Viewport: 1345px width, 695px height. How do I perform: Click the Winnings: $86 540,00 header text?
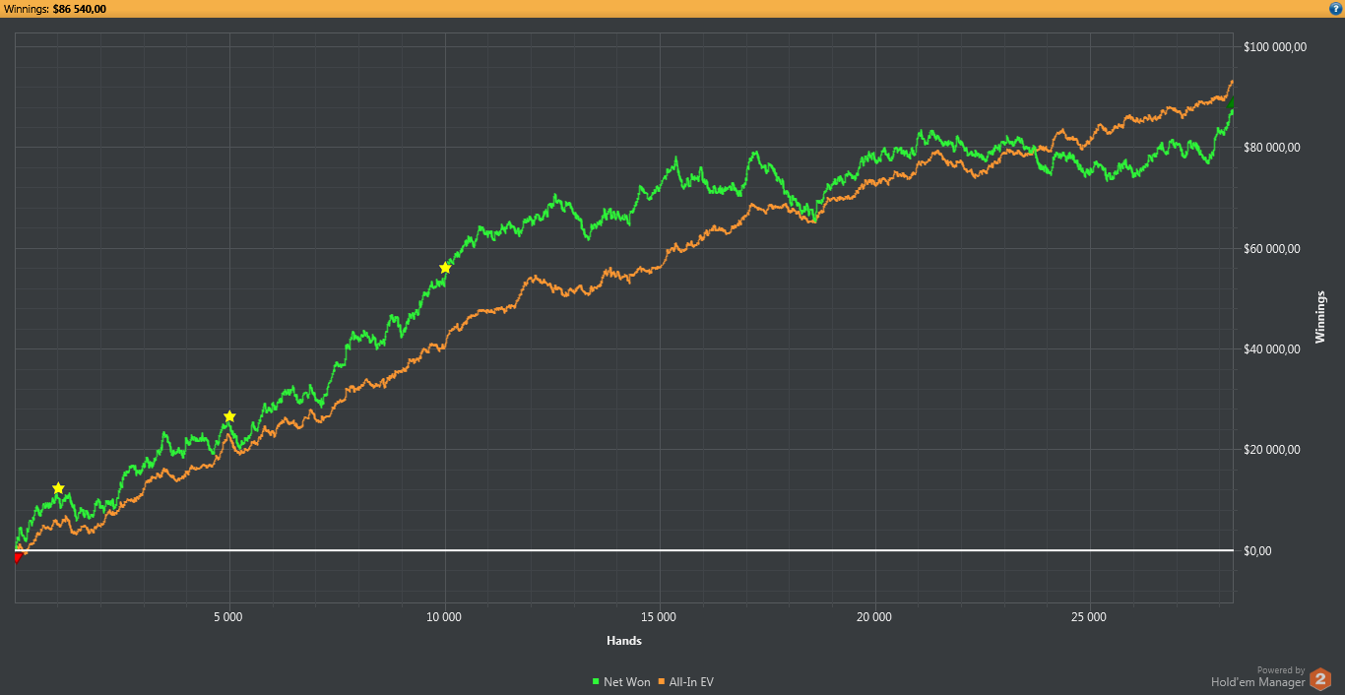tap(55, 9)
